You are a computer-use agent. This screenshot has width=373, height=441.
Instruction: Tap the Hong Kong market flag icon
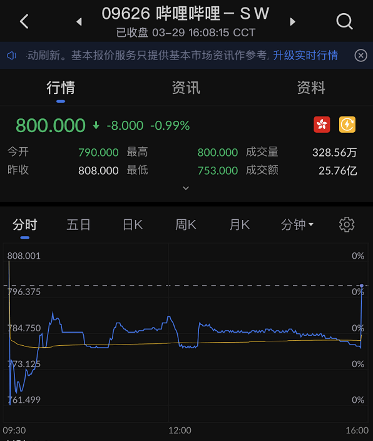click(x=322, y=124)
